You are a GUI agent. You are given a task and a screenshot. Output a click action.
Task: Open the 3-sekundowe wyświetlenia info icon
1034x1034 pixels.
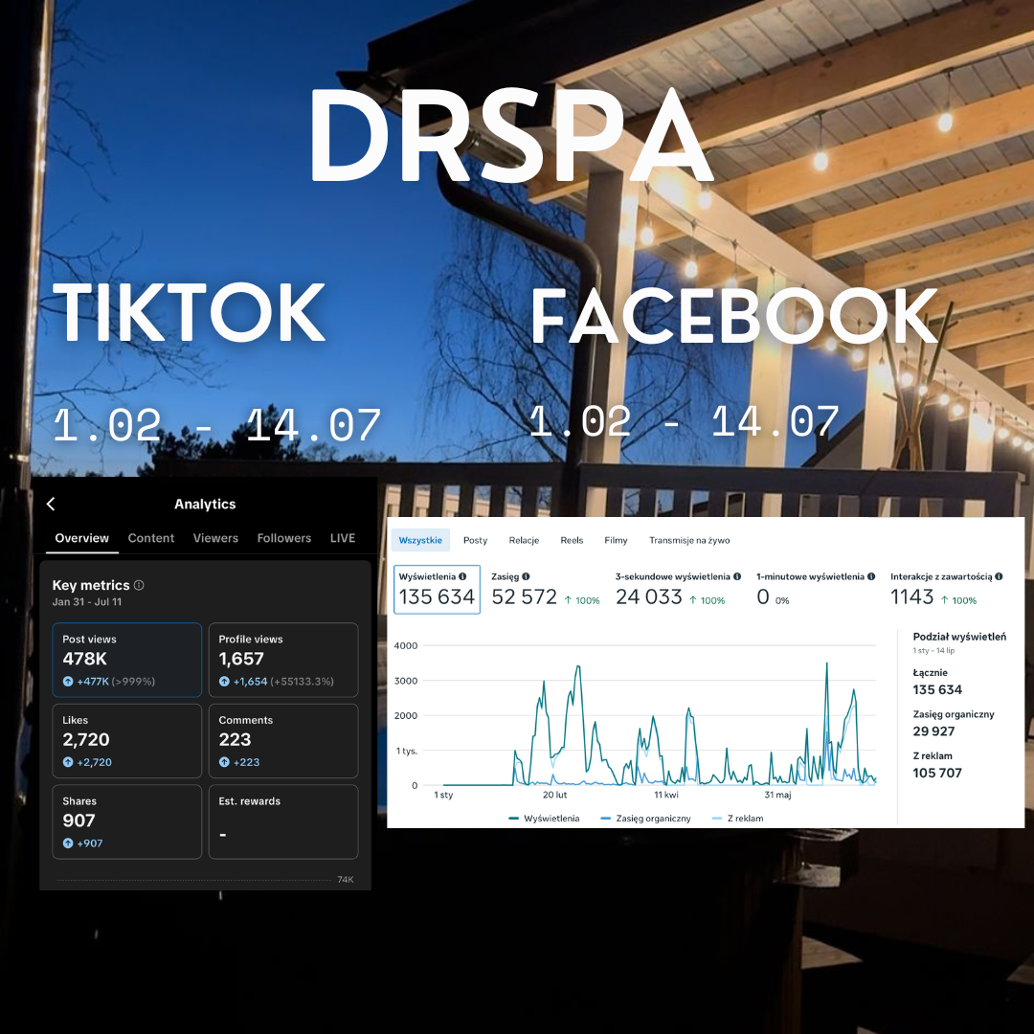point(737,576)
